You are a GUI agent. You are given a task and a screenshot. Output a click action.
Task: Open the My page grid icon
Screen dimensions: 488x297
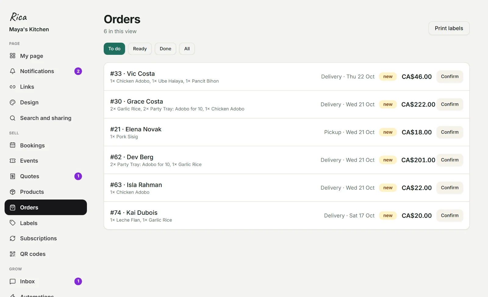(13, 56)
